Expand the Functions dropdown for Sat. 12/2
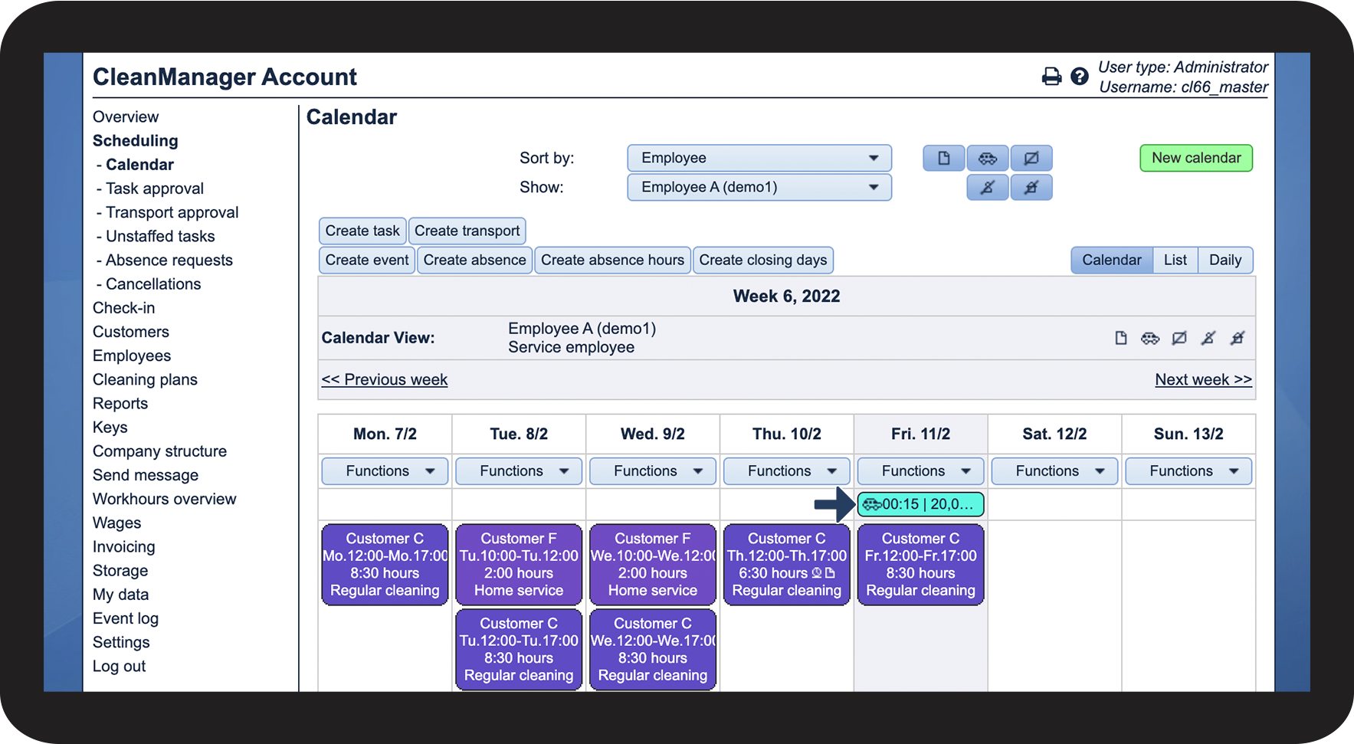This screenshot has width=1354, height=744. pos(1054,471)
